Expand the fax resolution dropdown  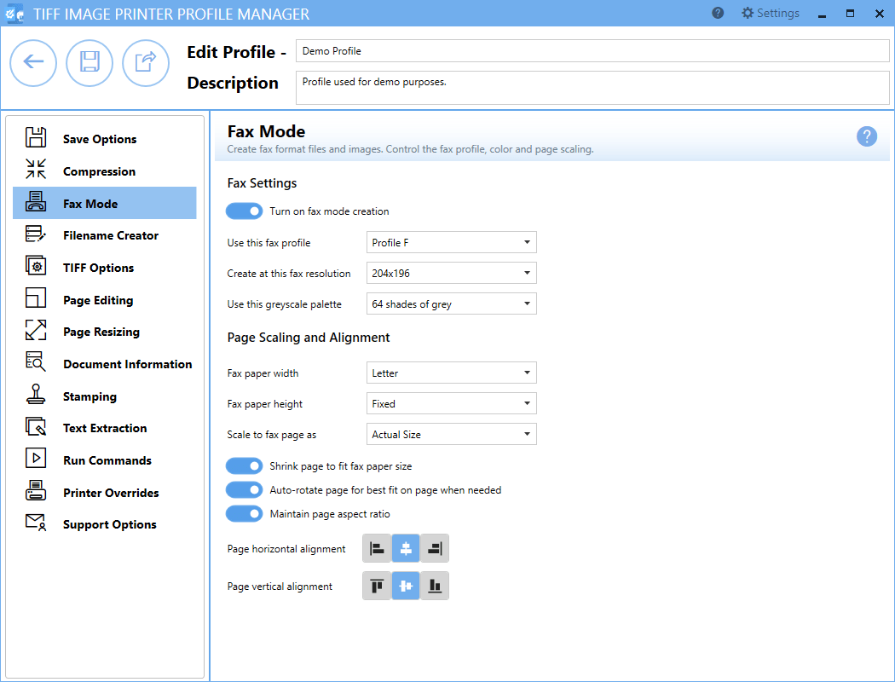pos(451,274)
